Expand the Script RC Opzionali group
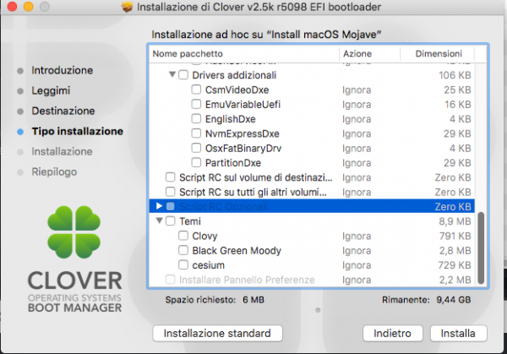The width and height of the screenshot is (507, 354). pyautogui.click(x=159, y=206)
